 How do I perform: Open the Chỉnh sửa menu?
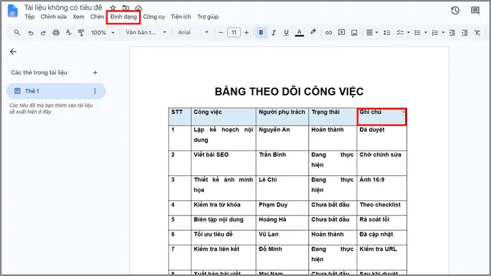(53, 16)
